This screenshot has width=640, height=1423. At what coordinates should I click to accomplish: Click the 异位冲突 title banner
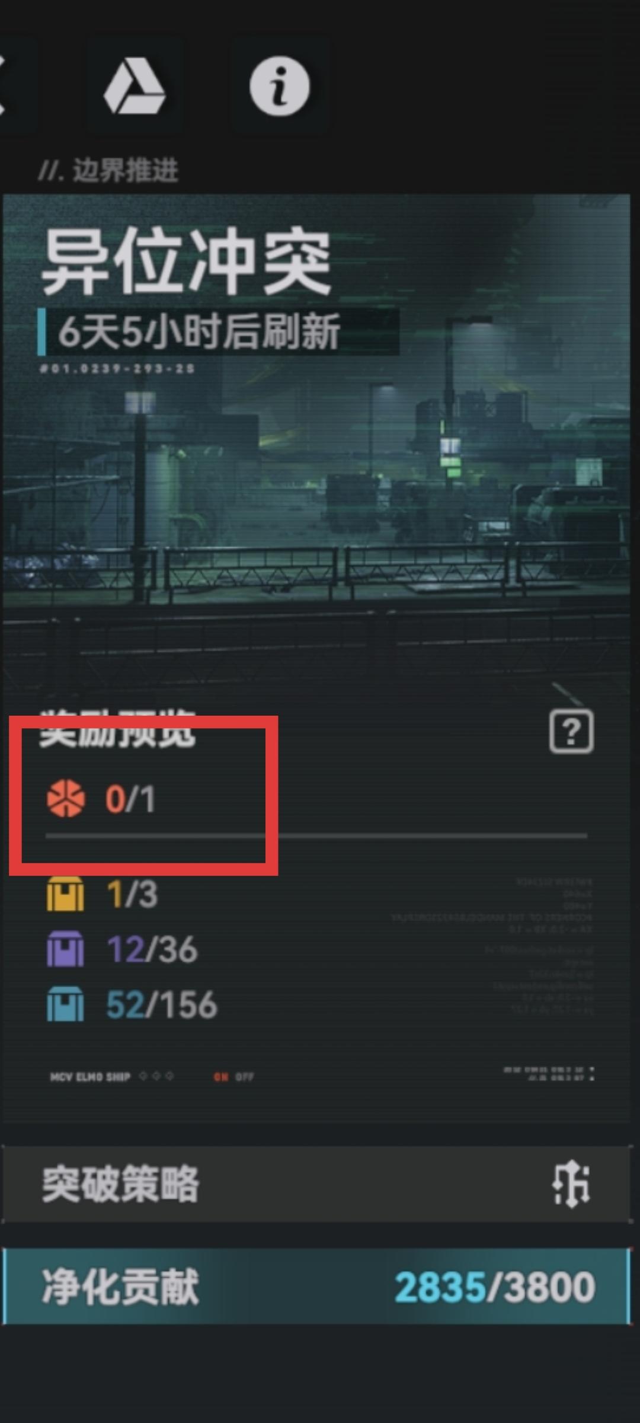tap(186, 261)
